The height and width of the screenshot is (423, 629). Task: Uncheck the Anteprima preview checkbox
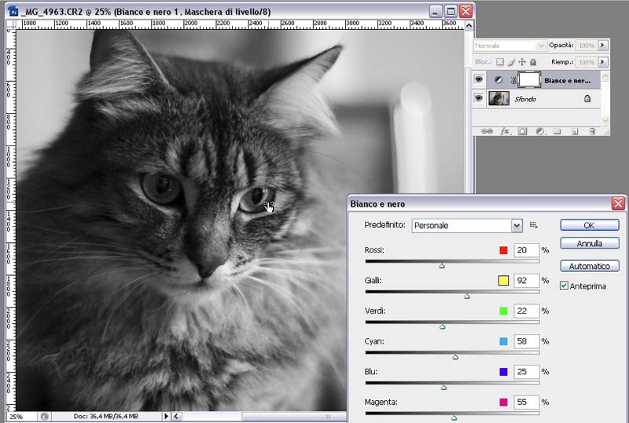(x=565, y=286)
